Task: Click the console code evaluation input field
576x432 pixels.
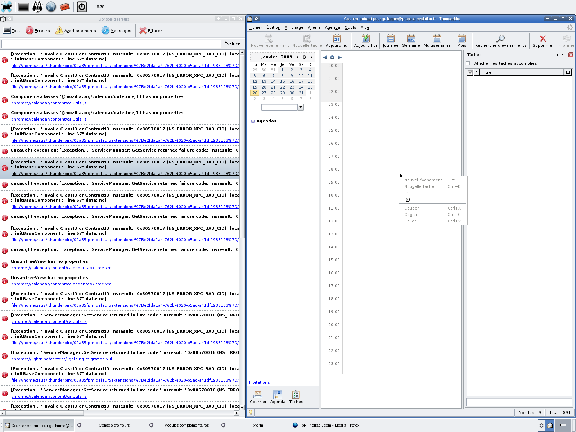Action: pyautogui.click(x=111, y=44)
